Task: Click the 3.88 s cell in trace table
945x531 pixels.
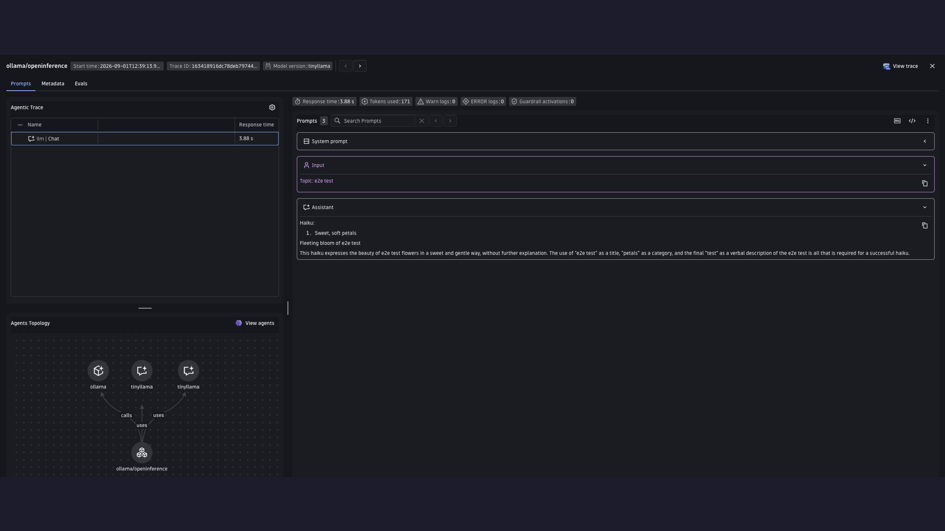Action: (x=257, y=139)
